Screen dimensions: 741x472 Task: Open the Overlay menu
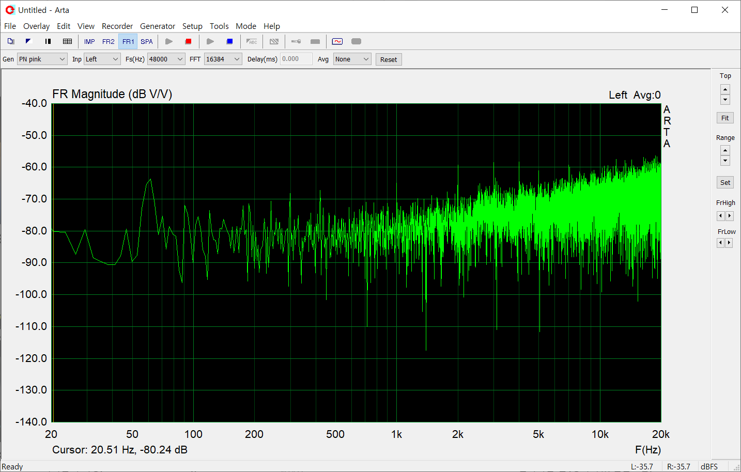pyautogui.click(x=36, y=26)
